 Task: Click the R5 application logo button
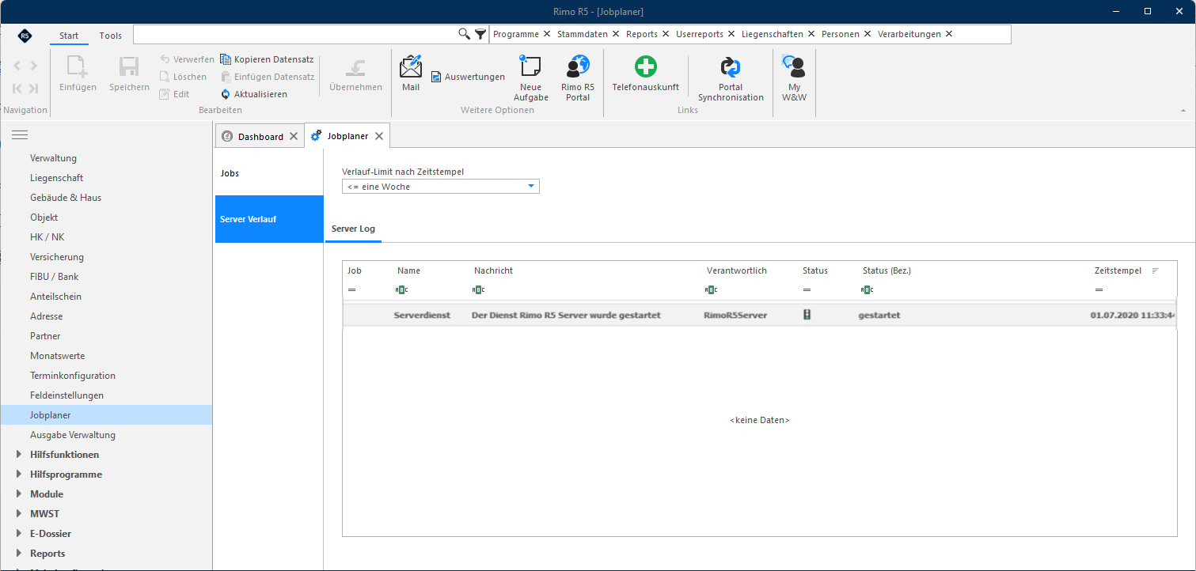pyautogui.click(x=25, y=36)
